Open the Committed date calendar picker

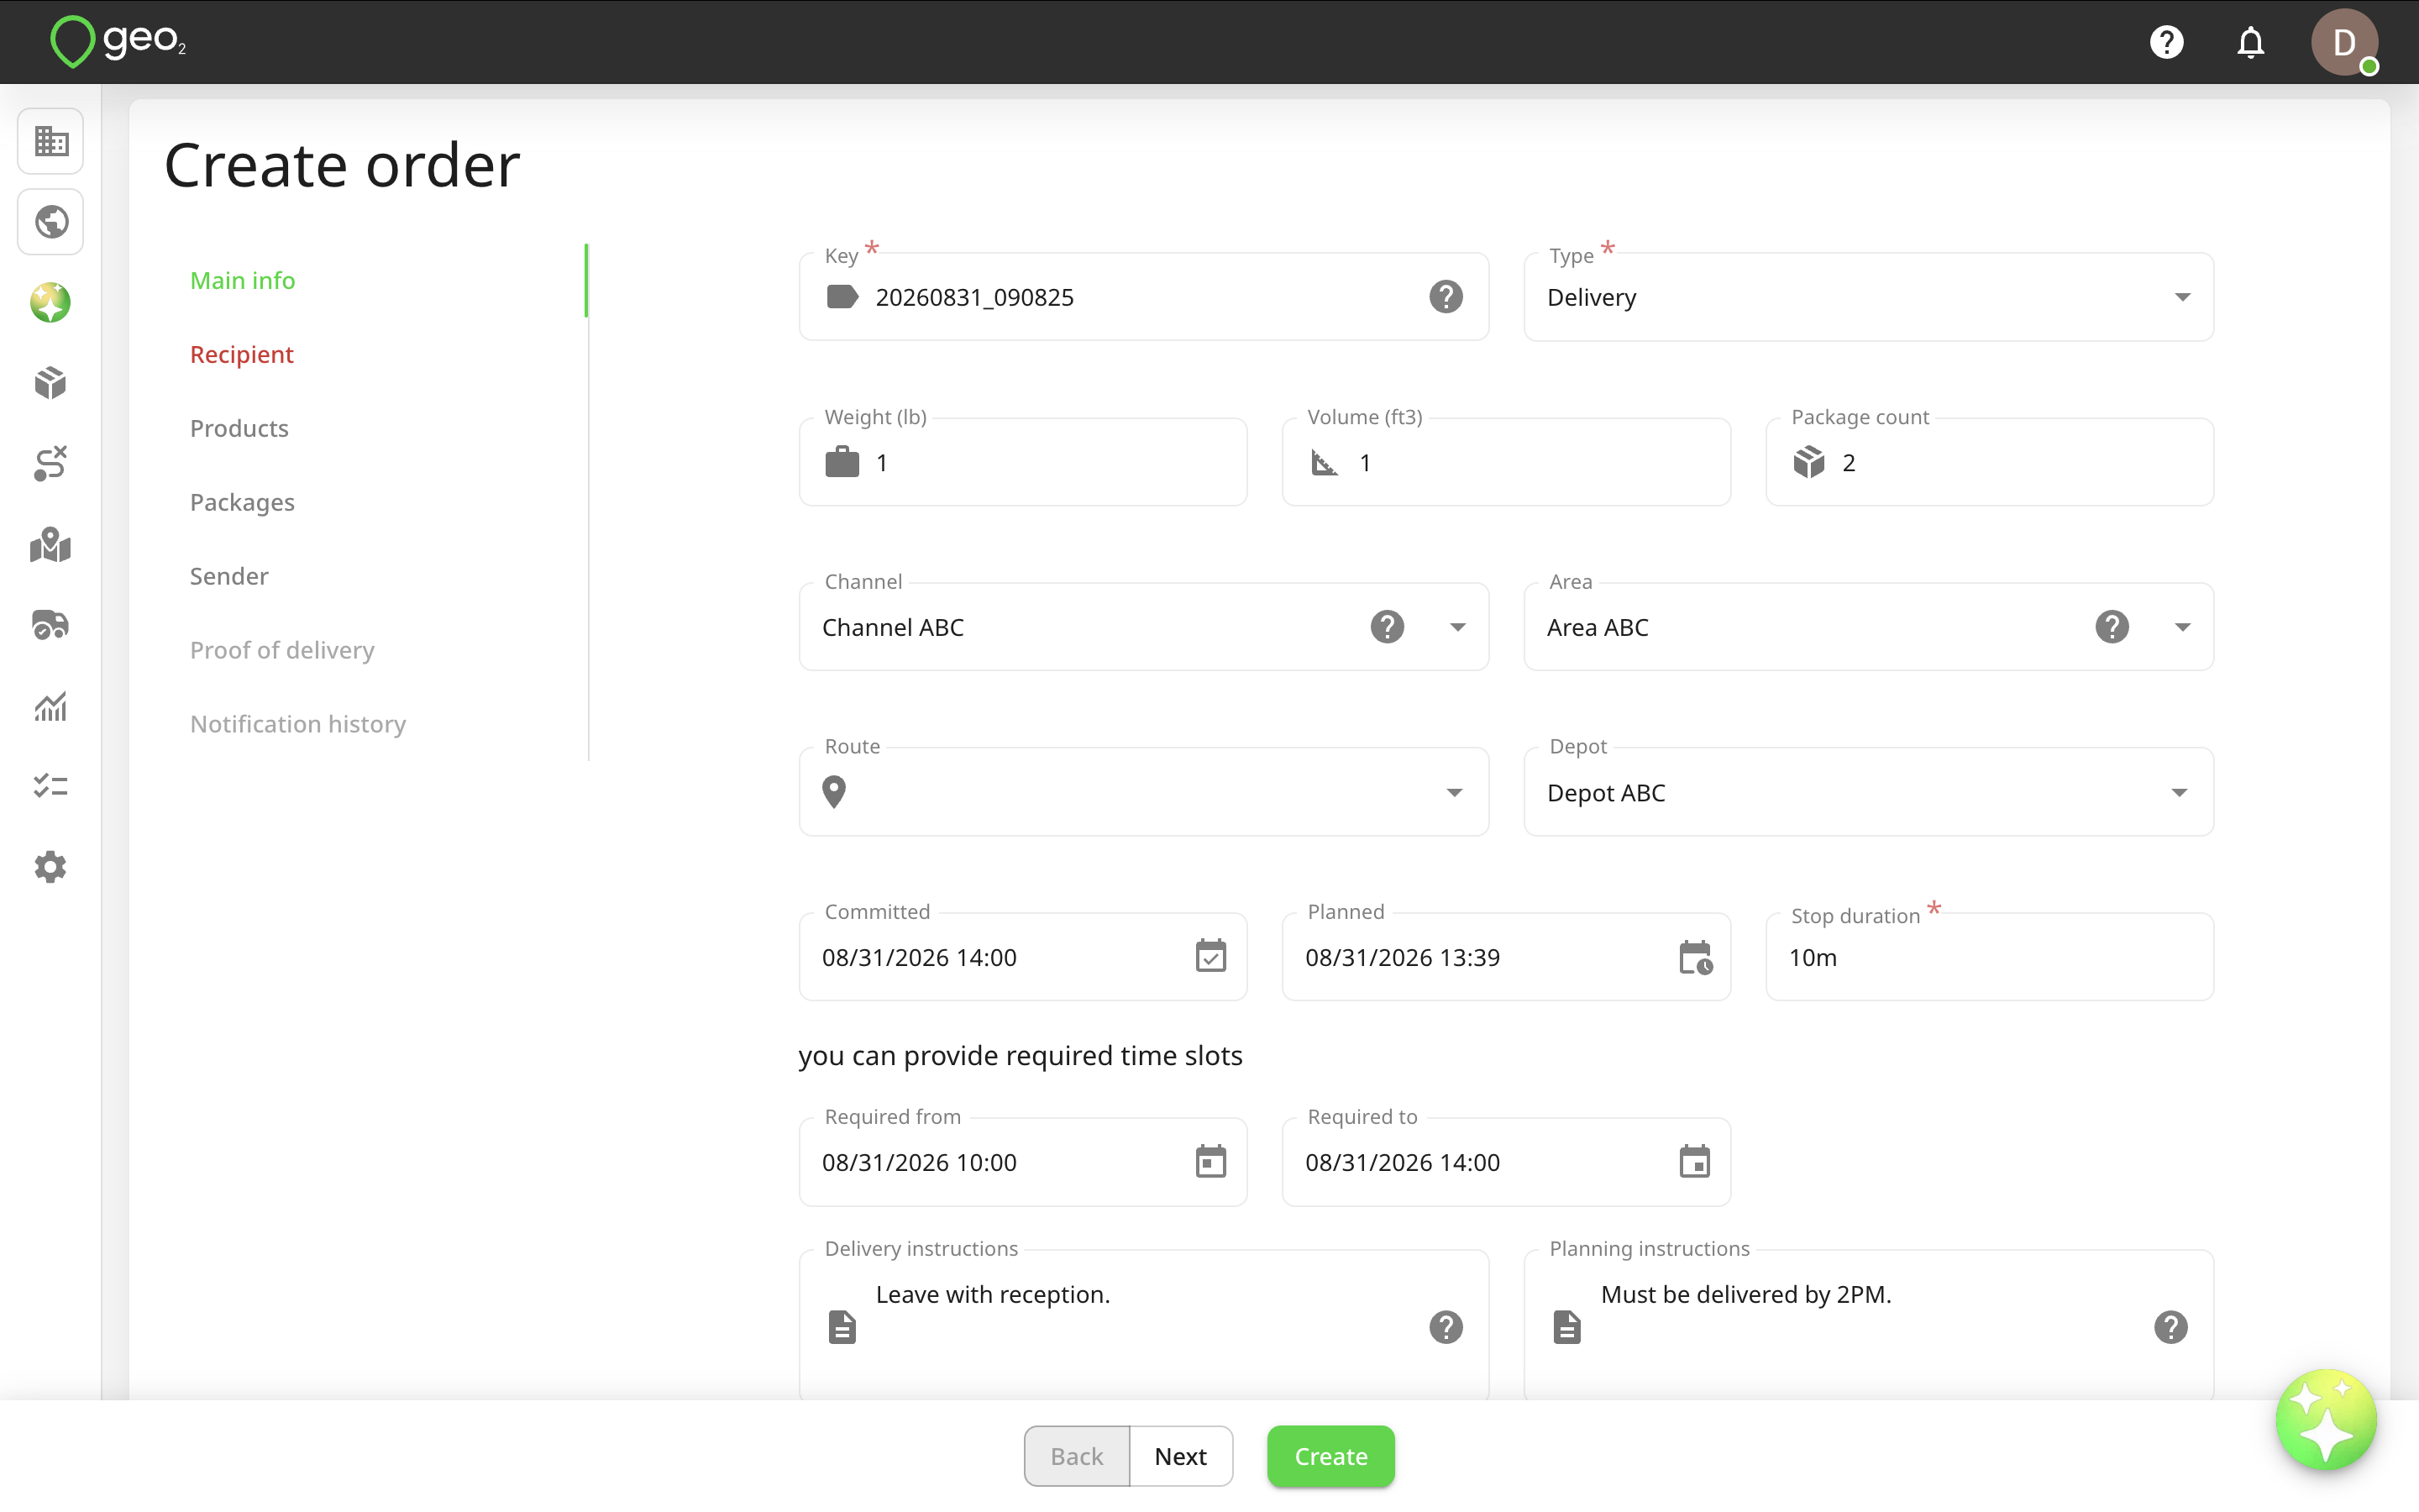pyautogui.click(x=1210, y=957)
